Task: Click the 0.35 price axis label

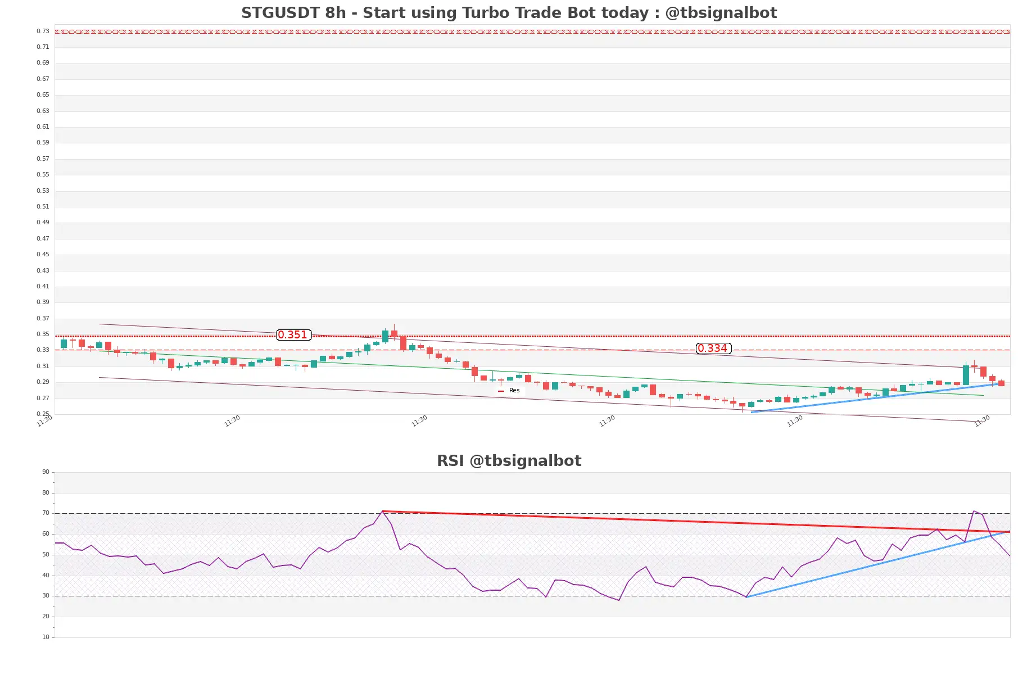Action: pos(43,334)
